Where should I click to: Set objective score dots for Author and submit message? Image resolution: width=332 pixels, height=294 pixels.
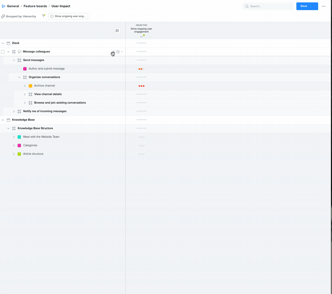(x=142, y=69)
